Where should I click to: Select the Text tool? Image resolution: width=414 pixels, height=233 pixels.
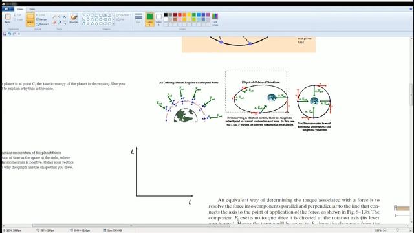pos(64,17)
